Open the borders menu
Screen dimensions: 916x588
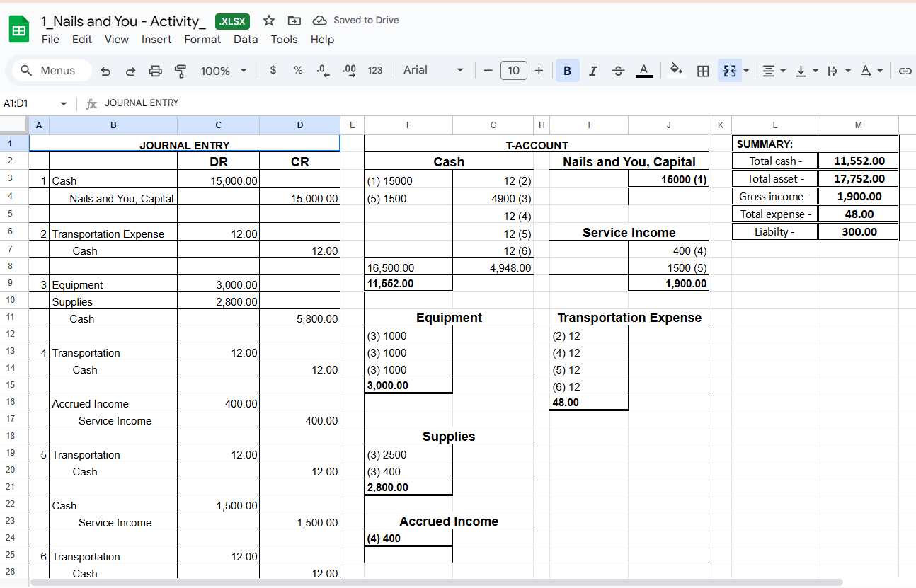coord(703,71)
